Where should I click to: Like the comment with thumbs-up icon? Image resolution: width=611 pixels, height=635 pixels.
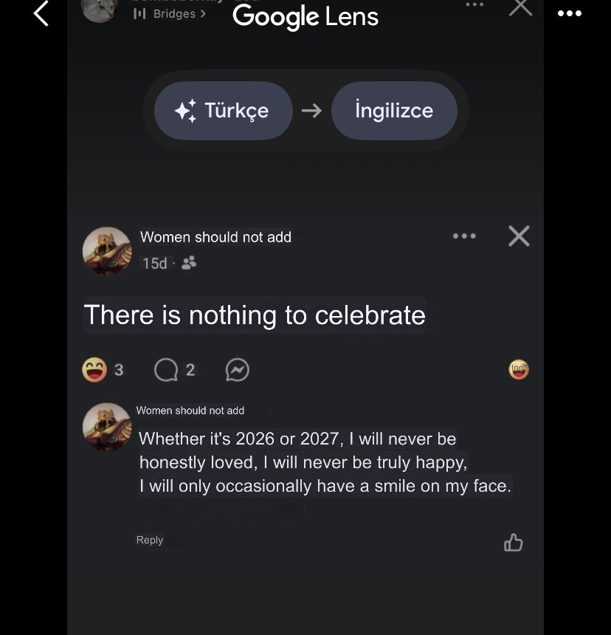[513, 542]
